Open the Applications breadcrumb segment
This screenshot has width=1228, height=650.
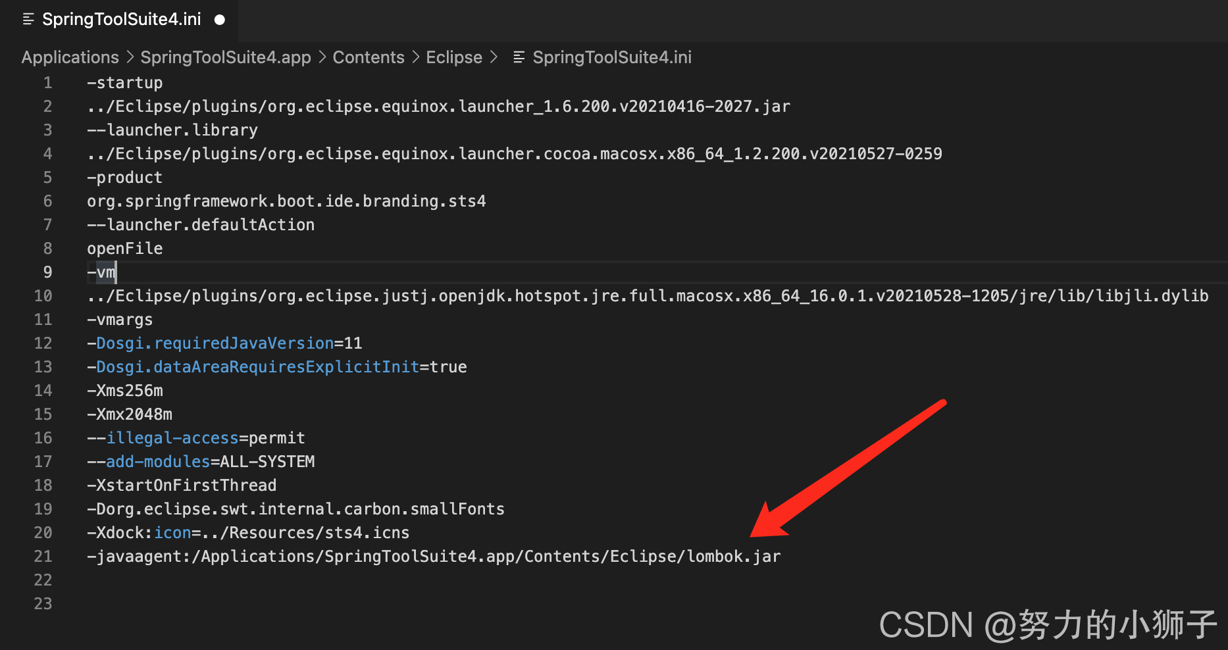(x=70, y=57)
